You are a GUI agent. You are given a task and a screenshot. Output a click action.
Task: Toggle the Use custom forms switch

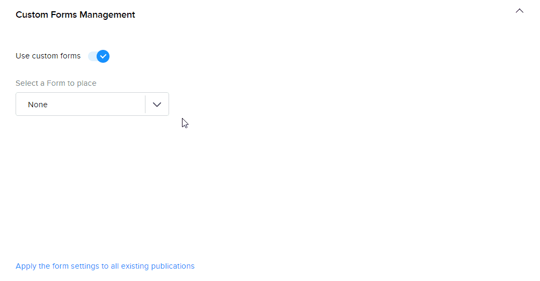[x=99, y=56]
